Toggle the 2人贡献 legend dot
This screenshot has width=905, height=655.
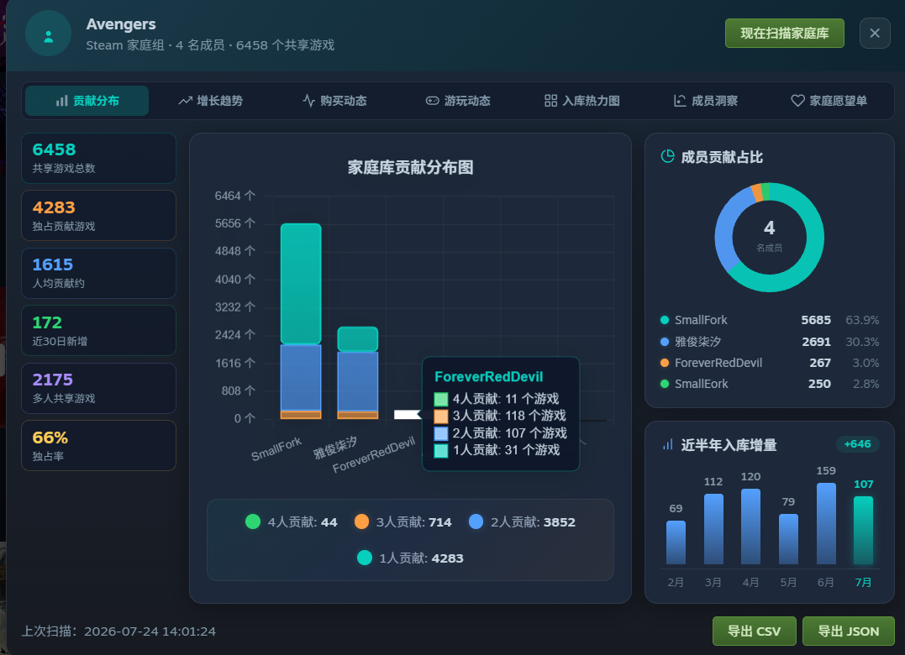pyautogui.click(x=476, y=521)
